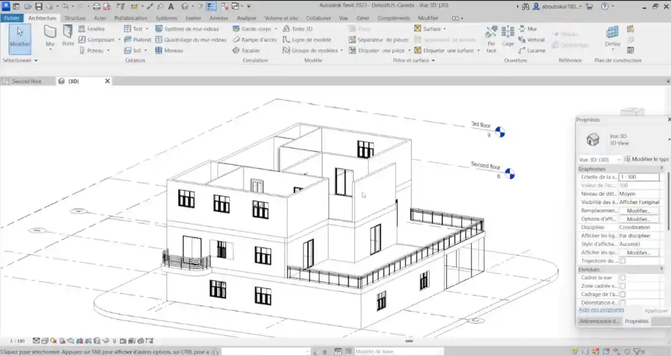Select the Vertical opening tool
Viewport: 671px width, 356px height.
[531, 40]
